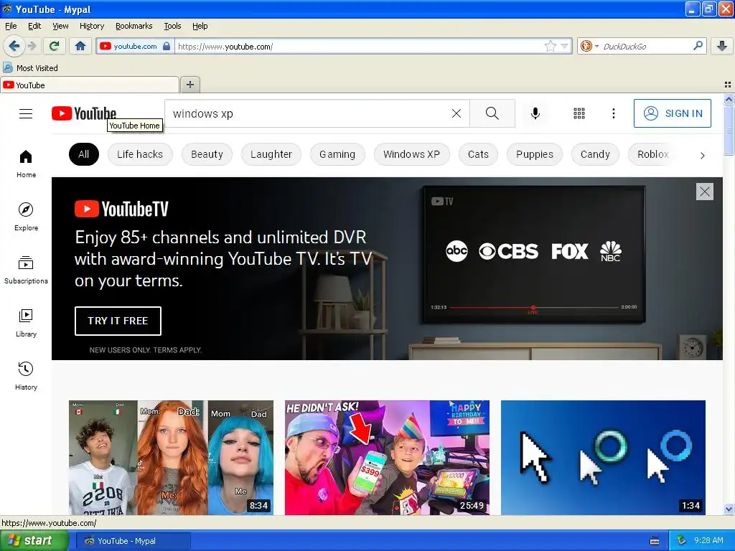This screenshot has height=551, width=735.
Task: Filter by Windows XP chip
Action: click(411, 154)
